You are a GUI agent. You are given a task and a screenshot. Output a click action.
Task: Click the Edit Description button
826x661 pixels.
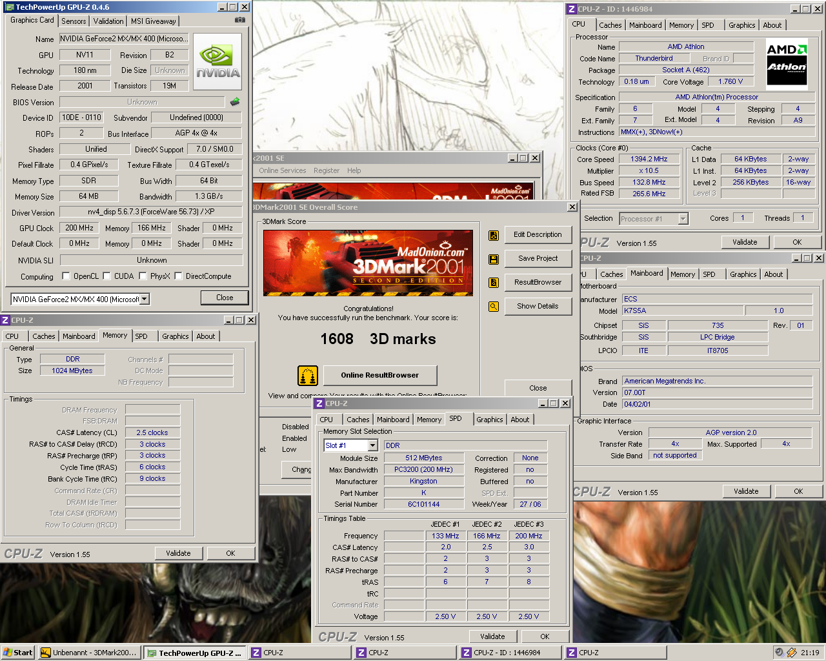(538, 234)
